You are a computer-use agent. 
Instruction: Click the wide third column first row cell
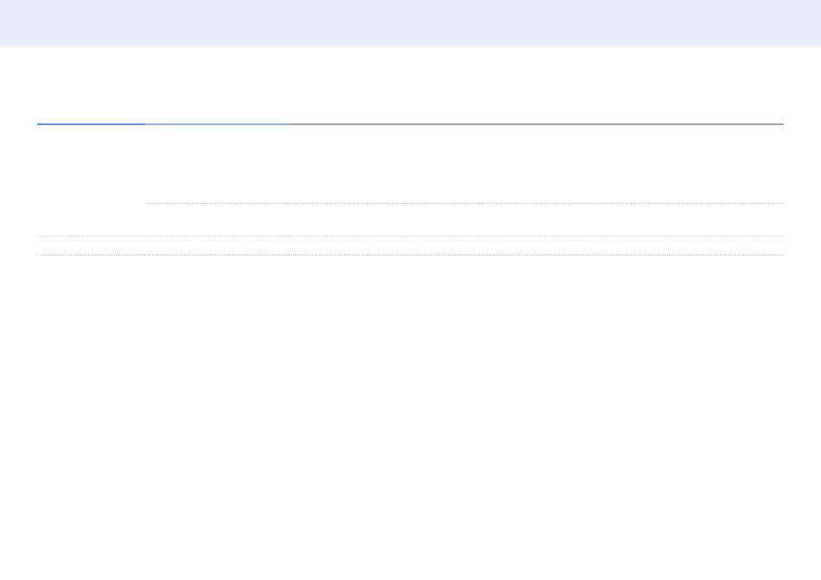coord(536,164)
